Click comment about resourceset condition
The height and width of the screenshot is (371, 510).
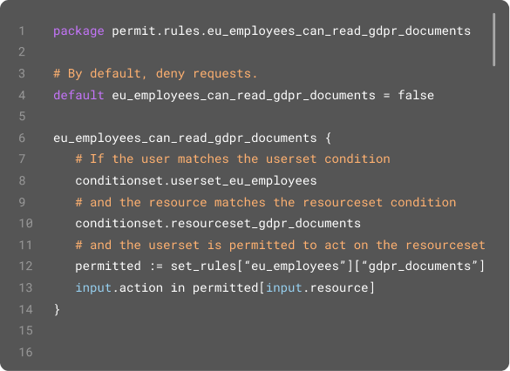[266, 202]
